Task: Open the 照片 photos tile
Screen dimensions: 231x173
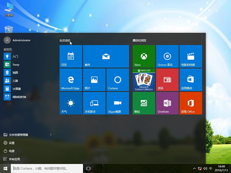Action: [94, 80]
